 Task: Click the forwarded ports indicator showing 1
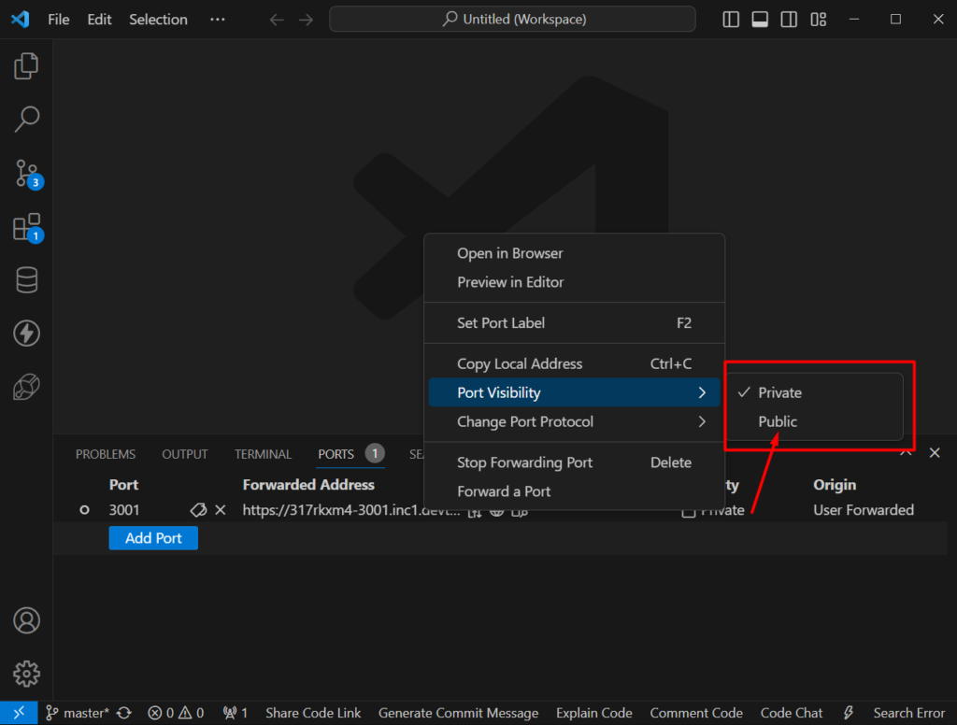(235, 713)
